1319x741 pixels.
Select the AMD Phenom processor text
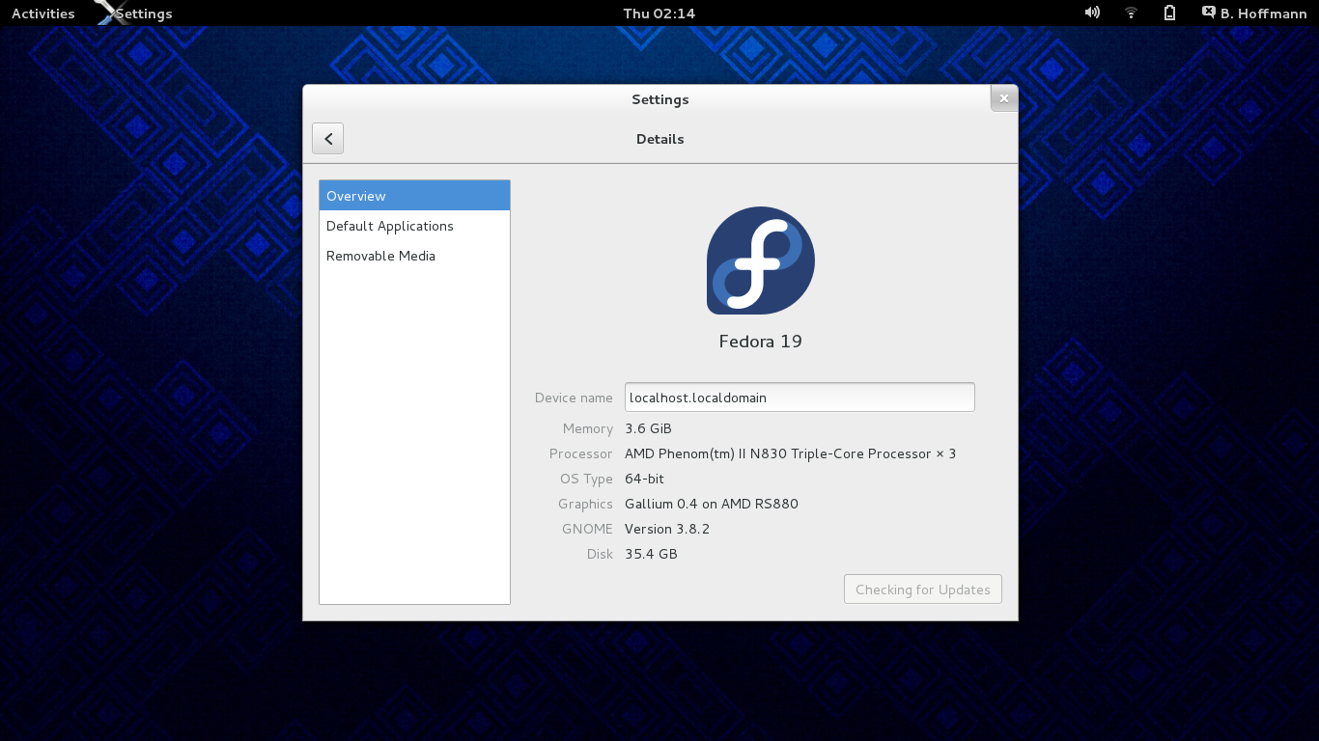(x=790, y=453)
